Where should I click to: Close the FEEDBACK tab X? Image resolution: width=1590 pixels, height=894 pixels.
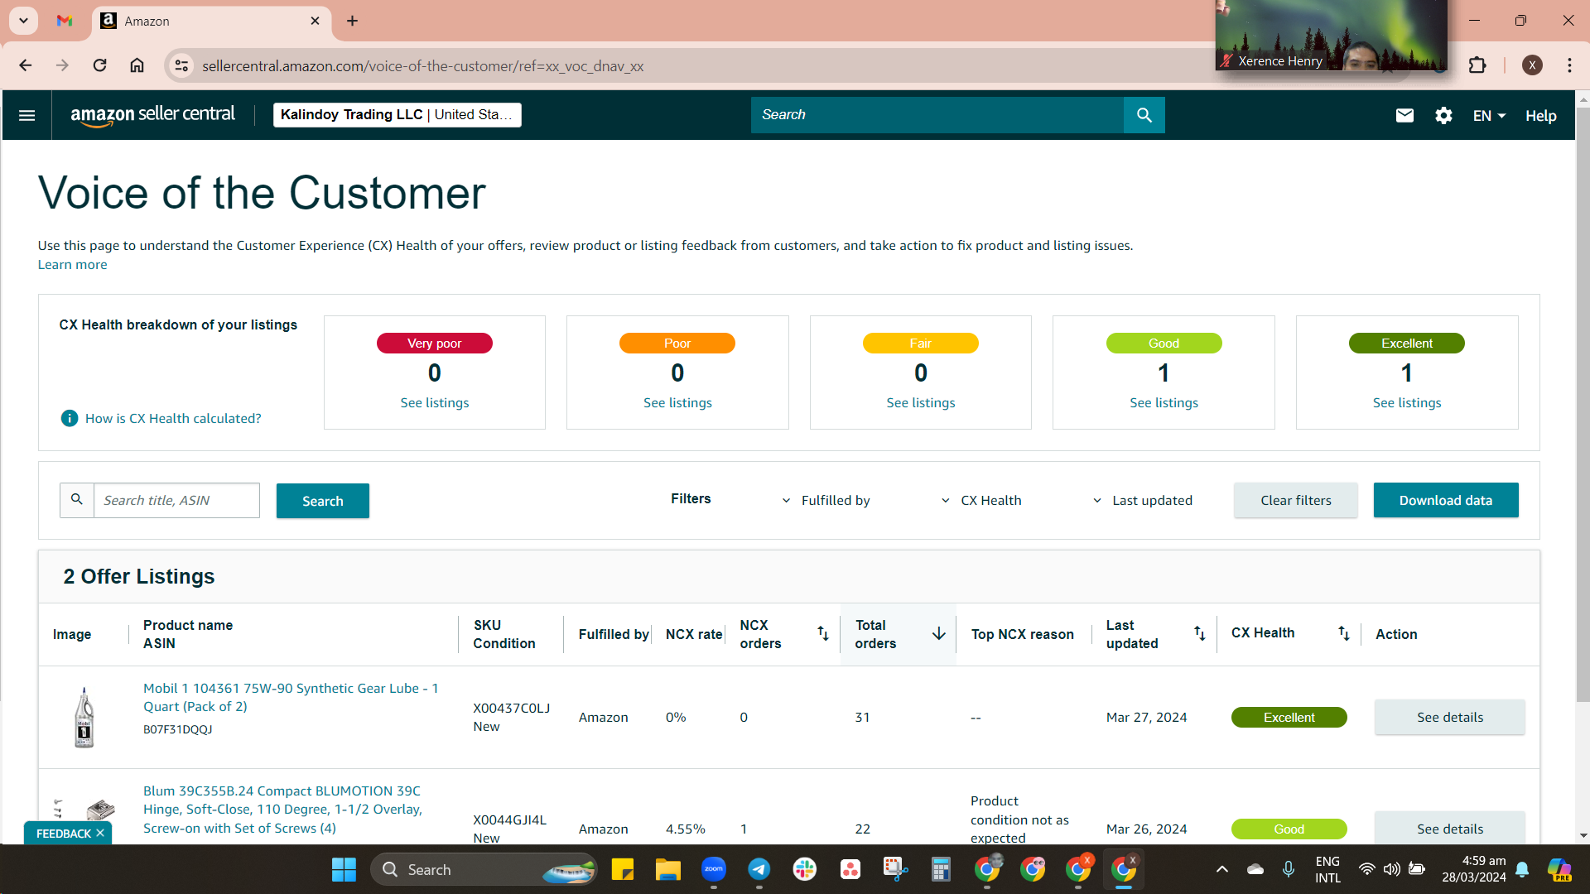click(x=100, y=834)
